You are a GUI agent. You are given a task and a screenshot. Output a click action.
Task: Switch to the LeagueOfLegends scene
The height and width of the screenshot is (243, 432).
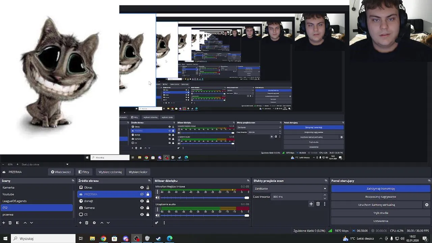coord(36,201)
